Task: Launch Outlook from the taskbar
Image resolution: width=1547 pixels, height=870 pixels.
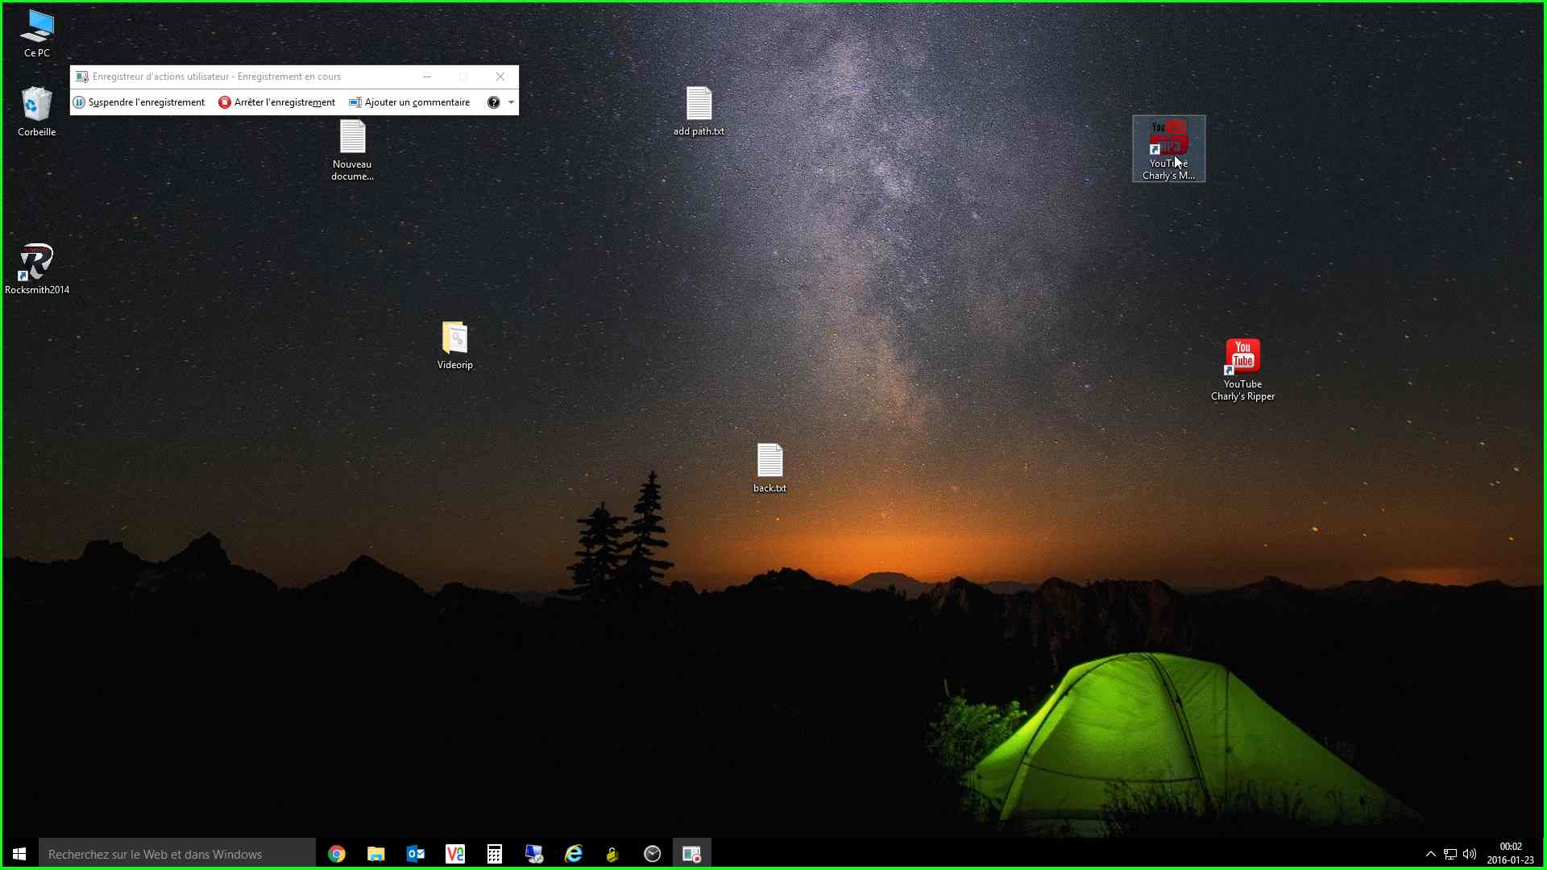Action: tap(416, 854)
